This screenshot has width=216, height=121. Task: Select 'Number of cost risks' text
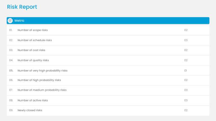tap(31, 50)
